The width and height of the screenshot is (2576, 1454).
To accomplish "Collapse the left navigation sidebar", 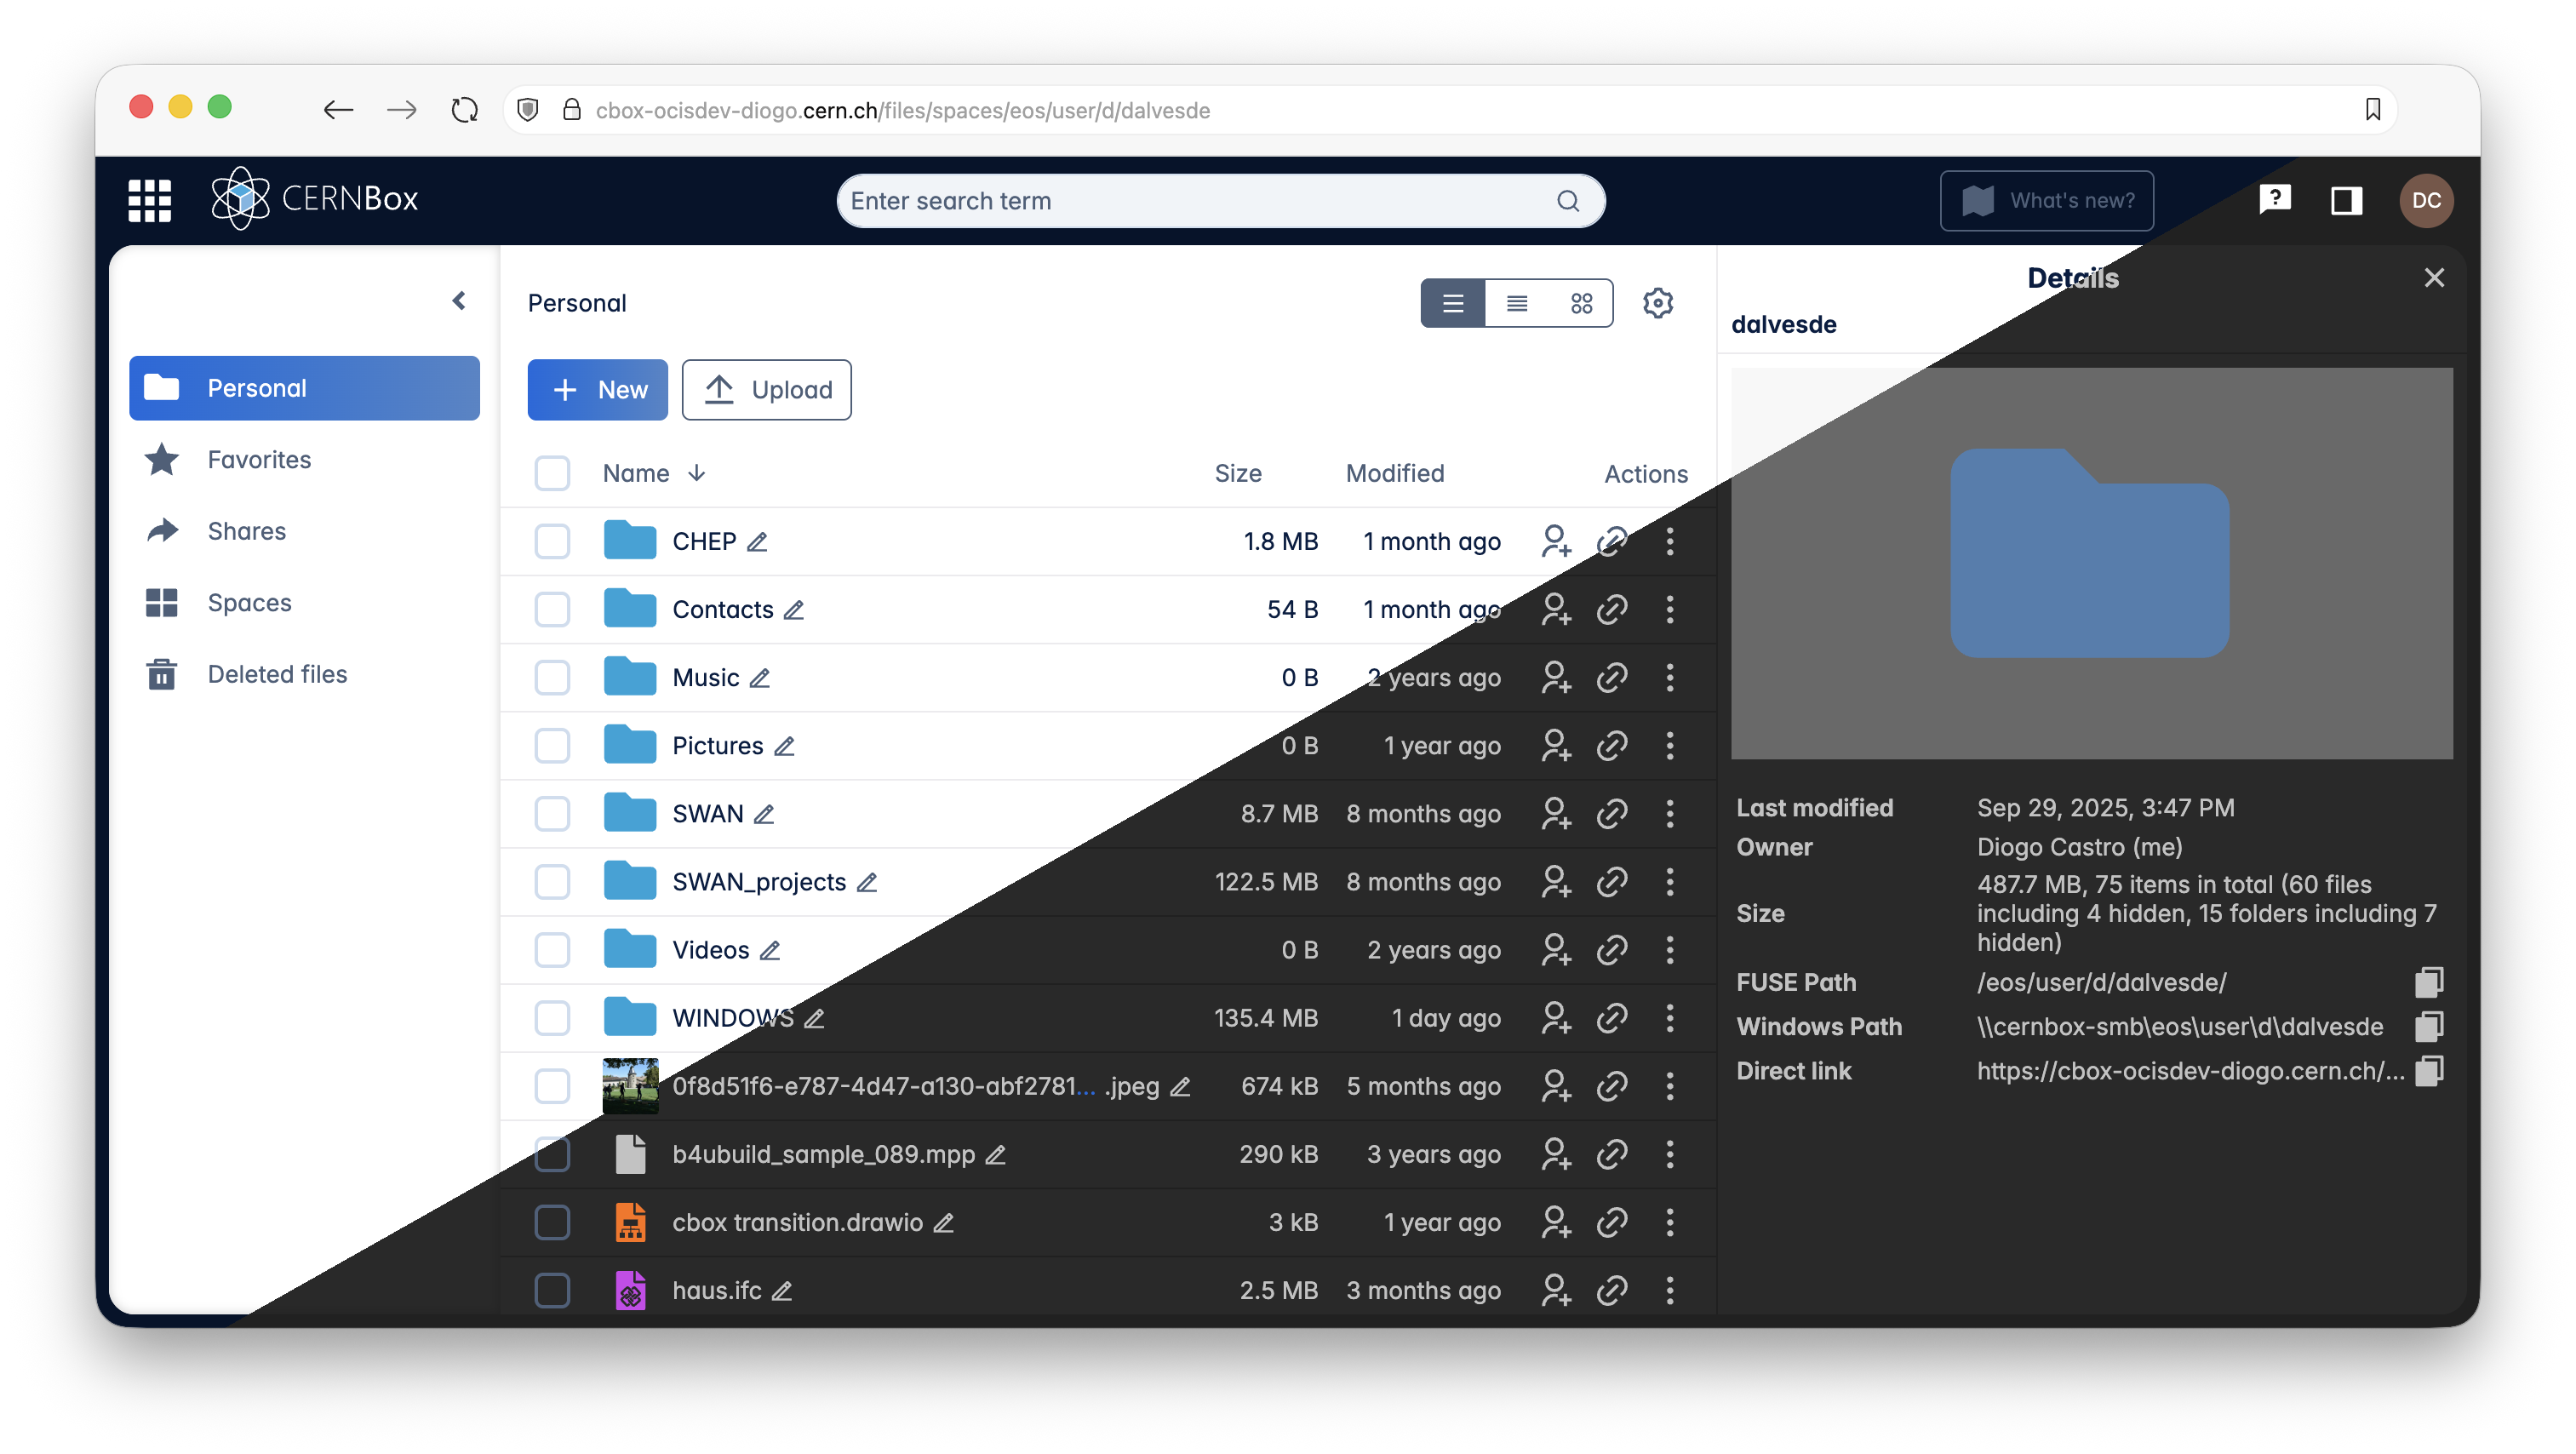I will pyautogui.click(x=459, y=301).
